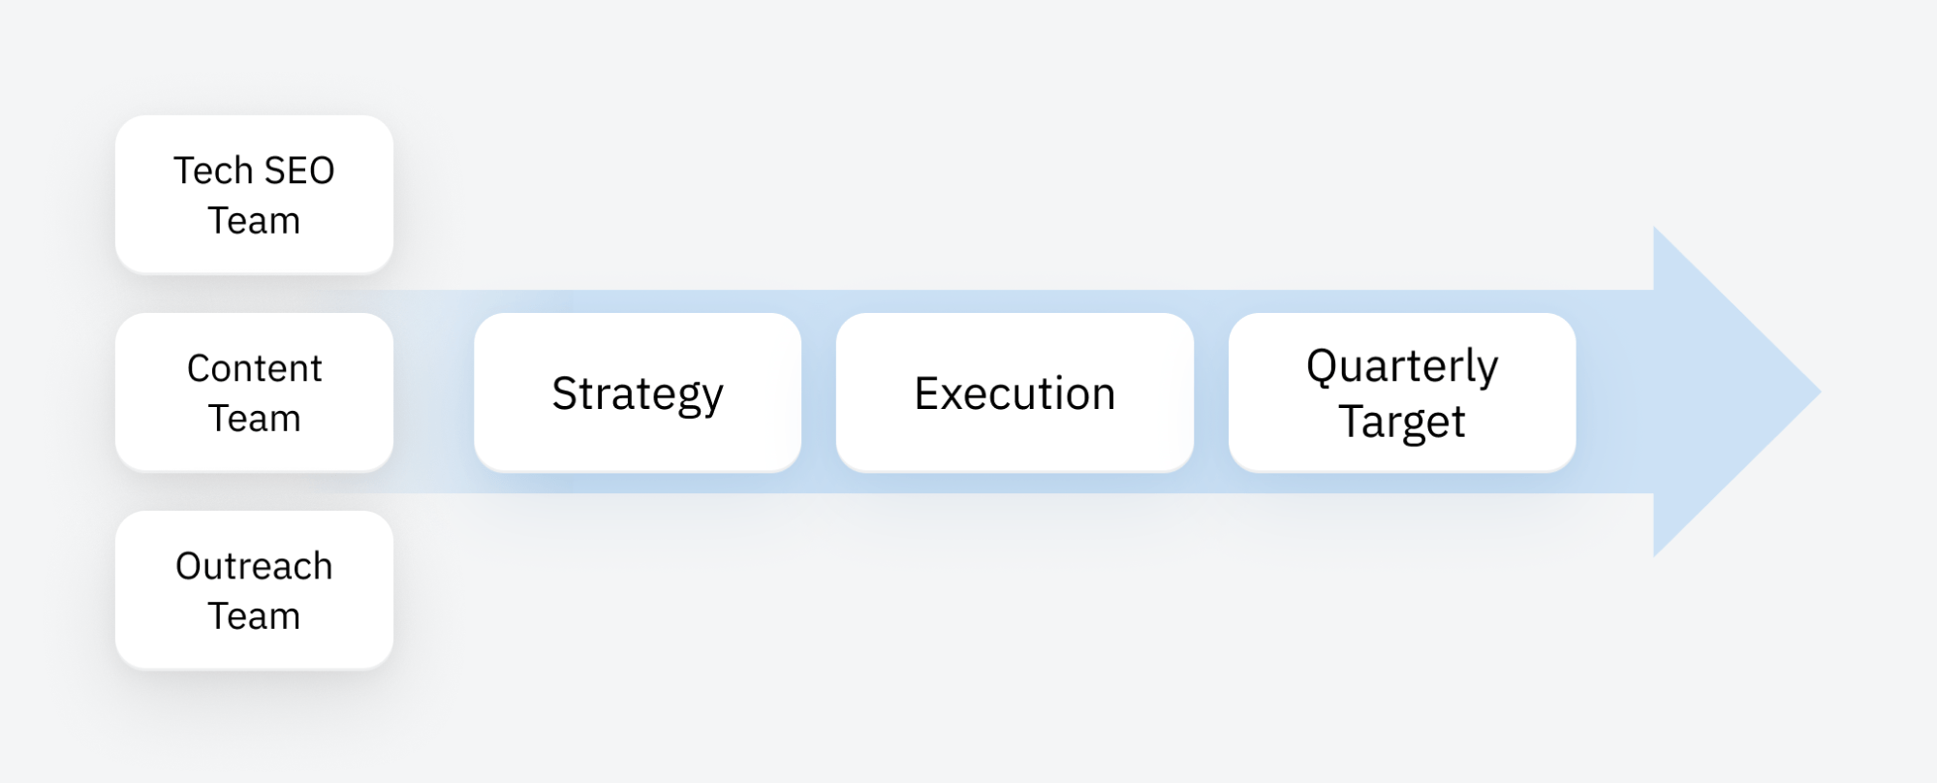Click the word Content
Screen dimensions: 1937x784
[254, 368]
